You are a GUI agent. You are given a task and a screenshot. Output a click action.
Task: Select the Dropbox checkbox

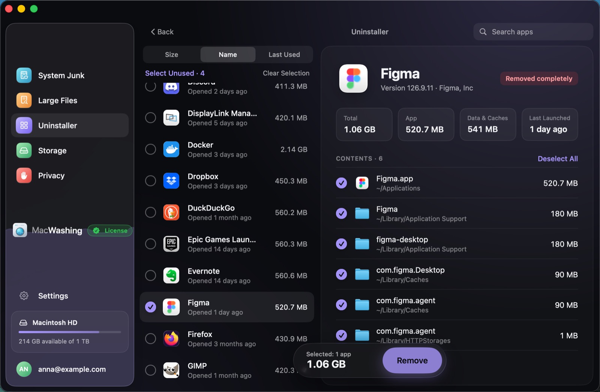[150, 181]
